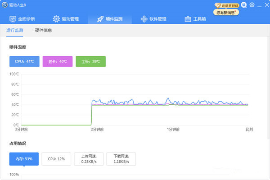270x180 pixels.
Task: Open the 全面诊断 diagnosis tab
Action: click(22, 19)
